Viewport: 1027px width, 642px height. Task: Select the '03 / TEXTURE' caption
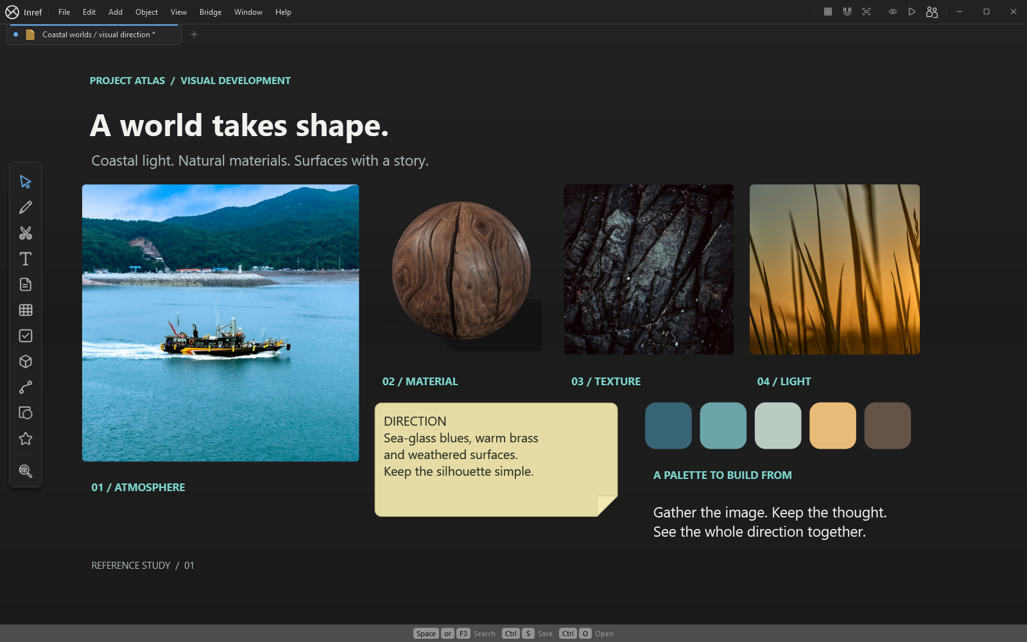coord(606,381)
